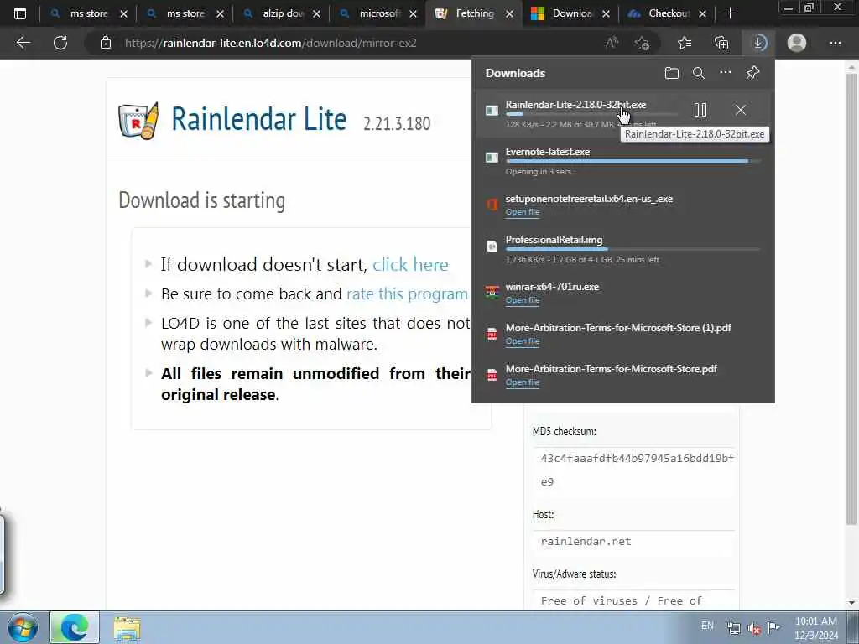Click the Evernote-latest.exe file icon
The image size is (859, 644).
pyautogui.click(x=492, y=157)
